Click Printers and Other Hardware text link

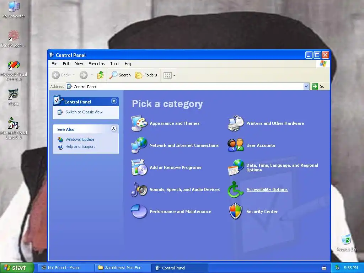(x=275, y=123)
